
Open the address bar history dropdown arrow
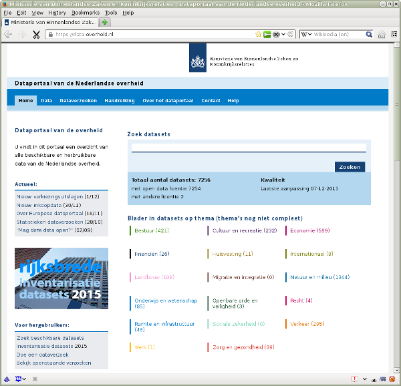click(x=283, y=34)
